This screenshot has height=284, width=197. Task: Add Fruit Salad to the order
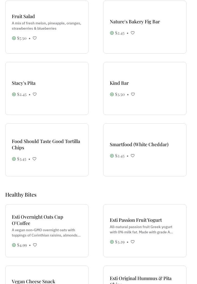(x=14, y=38)
